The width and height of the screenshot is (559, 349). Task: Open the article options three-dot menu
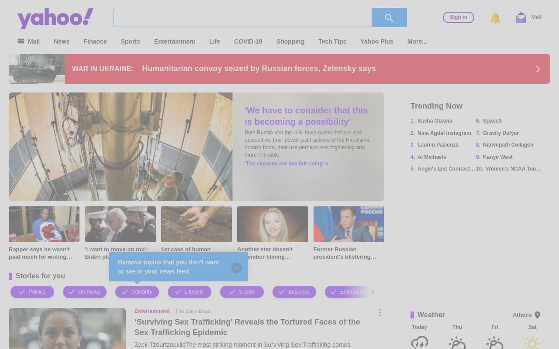(x=380, y=312)
